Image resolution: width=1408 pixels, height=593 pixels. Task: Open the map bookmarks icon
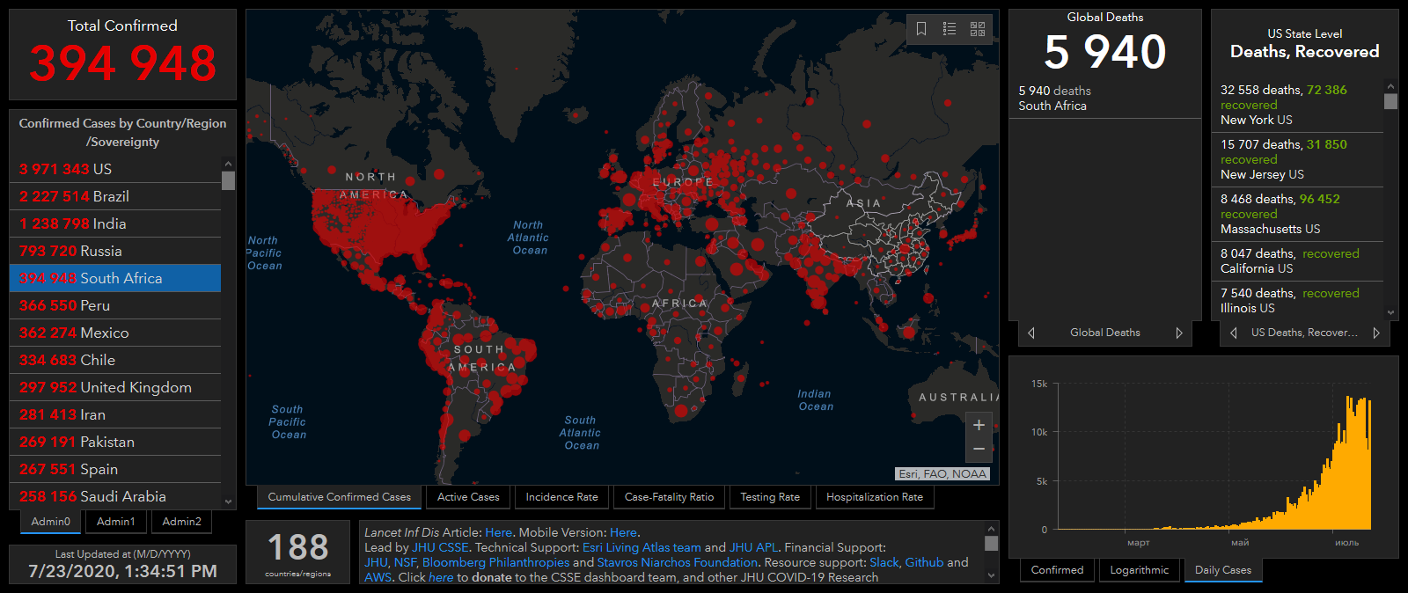pos(921,29)
